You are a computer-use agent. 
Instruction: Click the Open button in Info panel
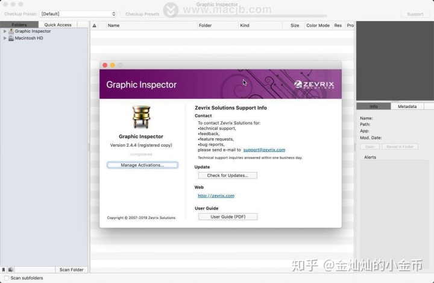[370, 147]
